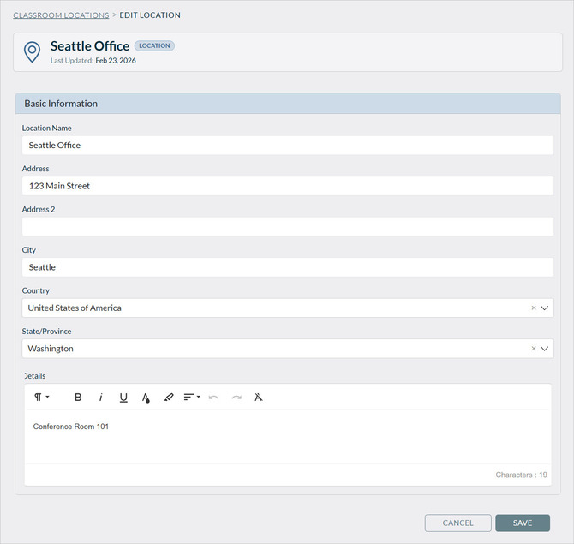Click the empty Address 2 field
This screenshot has width=574, height=544.
point(287,227)
